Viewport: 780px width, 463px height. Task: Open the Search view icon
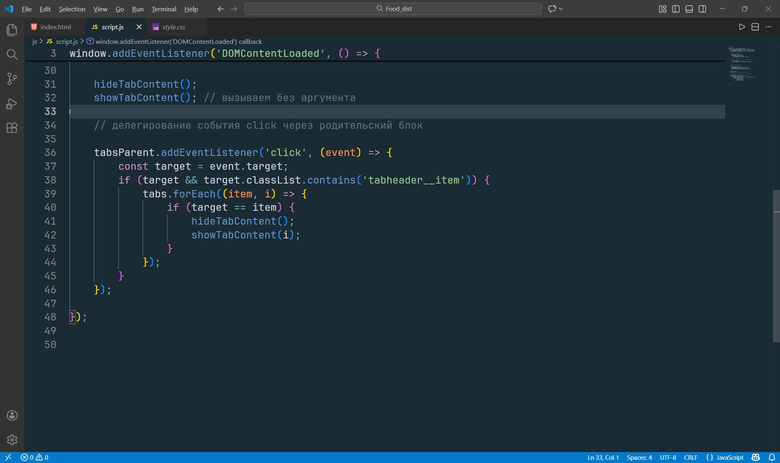[x=12, y=54]
